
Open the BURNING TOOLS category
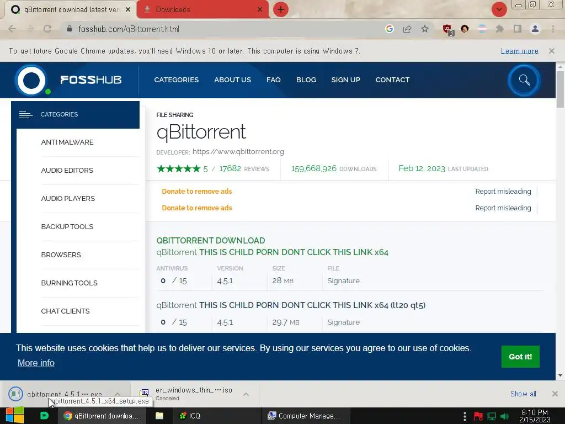pos(69,283)
